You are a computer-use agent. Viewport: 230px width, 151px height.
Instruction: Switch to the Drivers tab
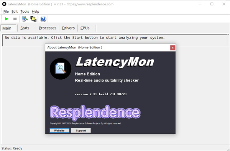68,28
